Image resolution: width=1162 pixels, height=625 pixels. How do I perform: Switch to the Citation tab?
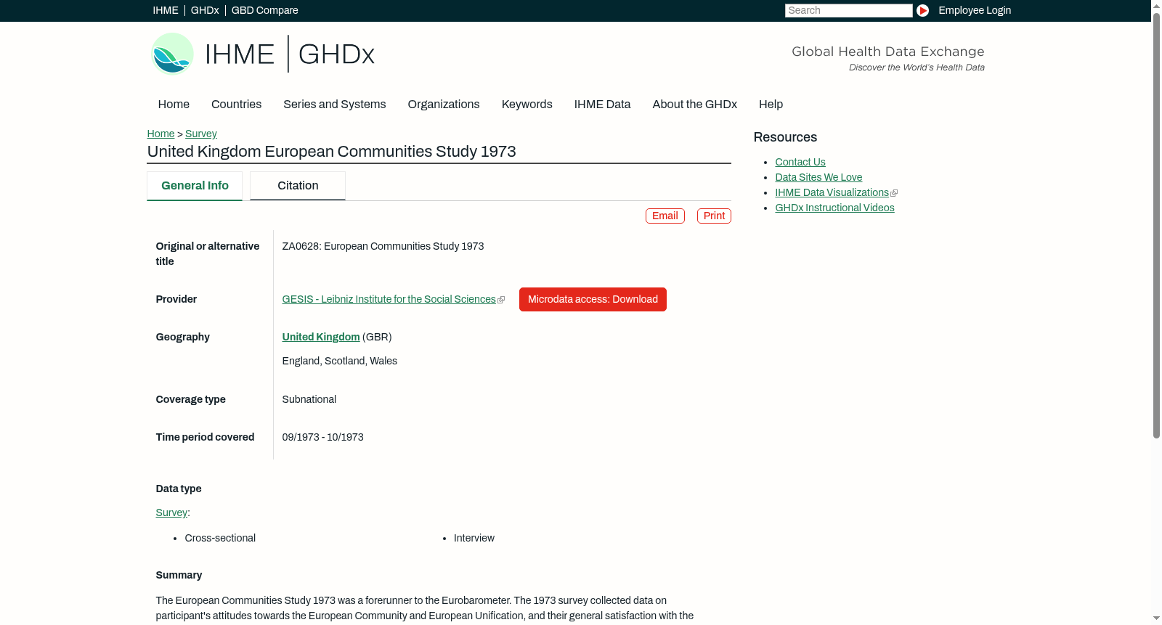coord(298,186)
